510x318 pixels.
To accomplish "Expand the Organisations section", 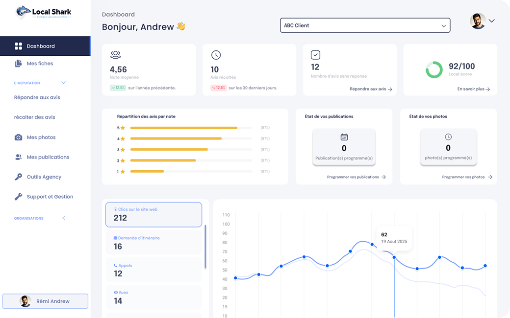I will pyautogui.click(x=63, y=218).
